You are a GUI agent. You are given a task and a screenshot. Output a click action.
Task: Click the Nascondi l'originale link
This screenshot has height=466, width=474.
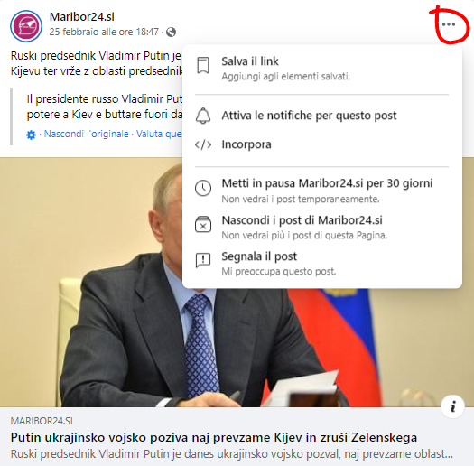86,134
